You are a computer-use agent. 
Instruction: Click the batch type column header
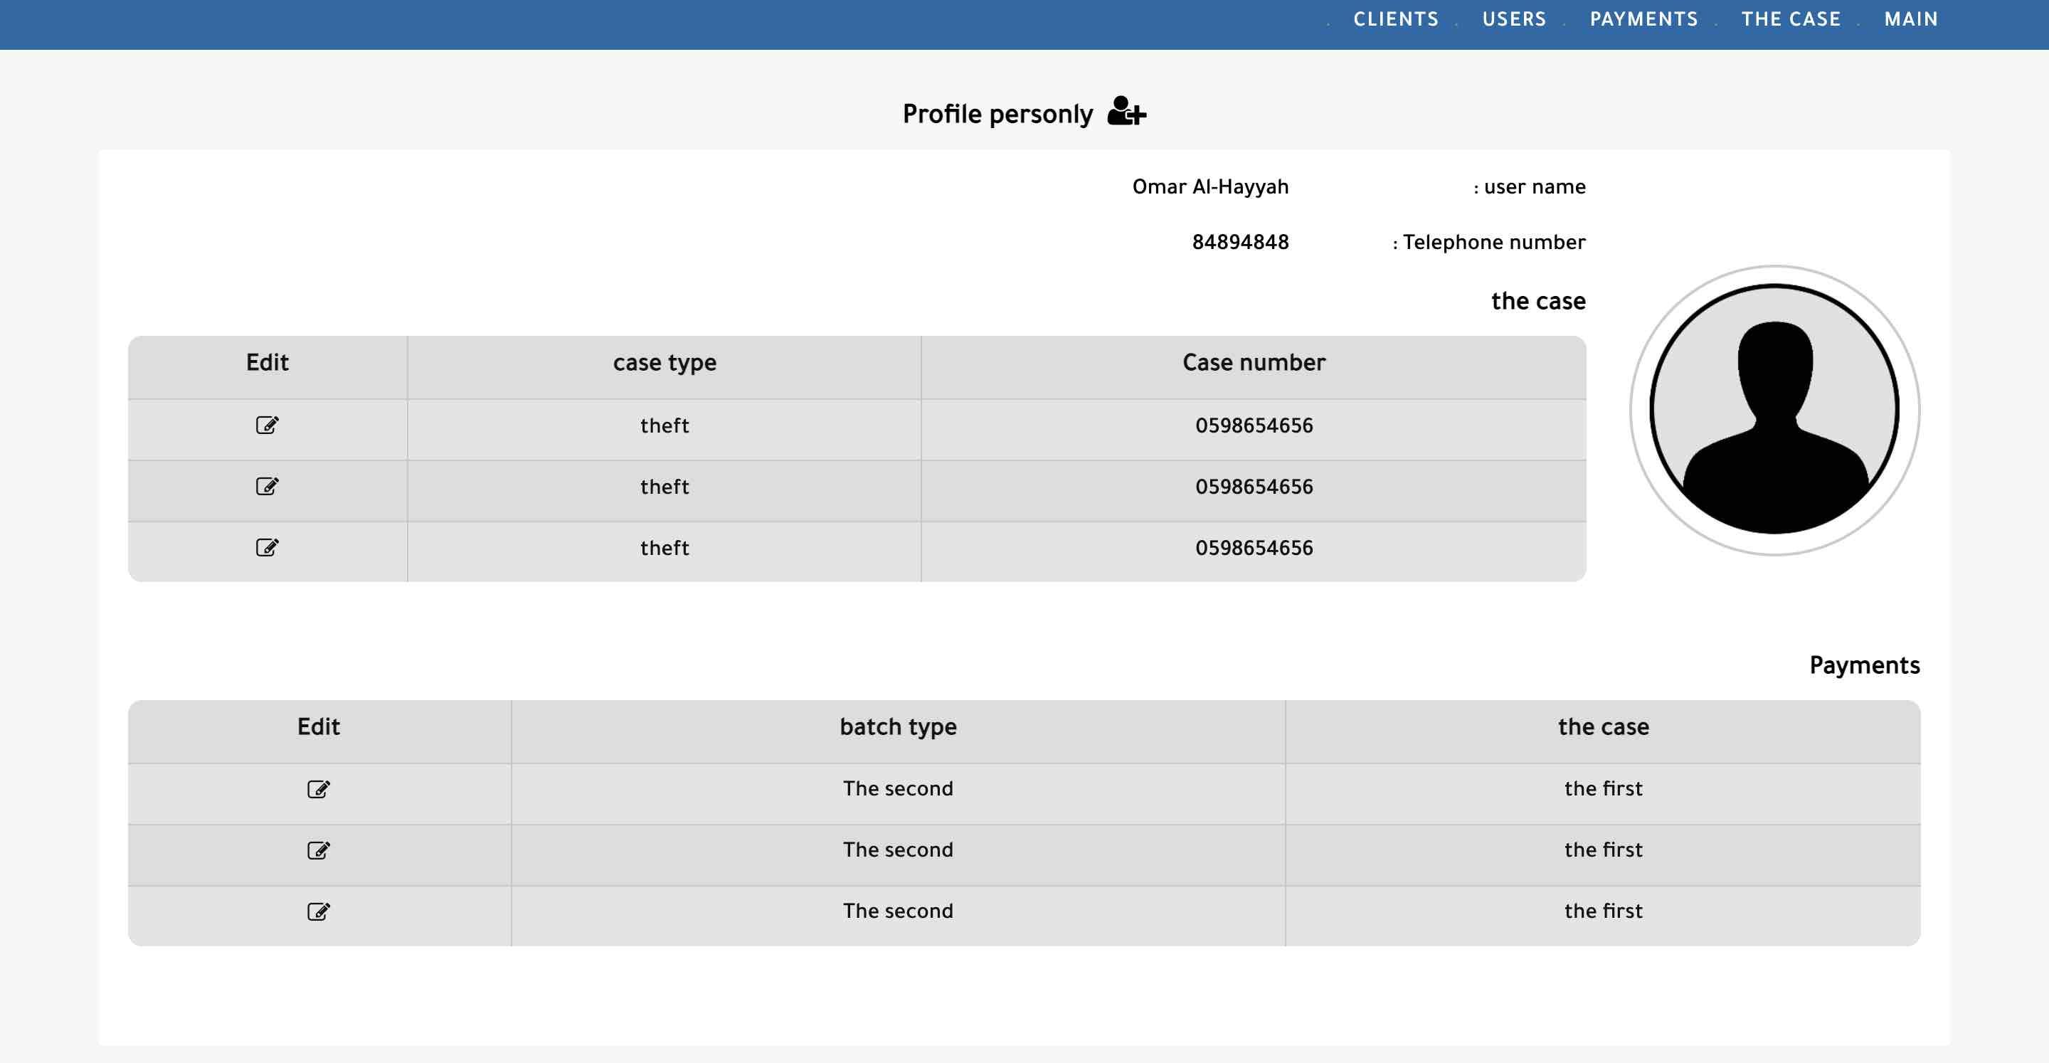(x=898, y=727)
